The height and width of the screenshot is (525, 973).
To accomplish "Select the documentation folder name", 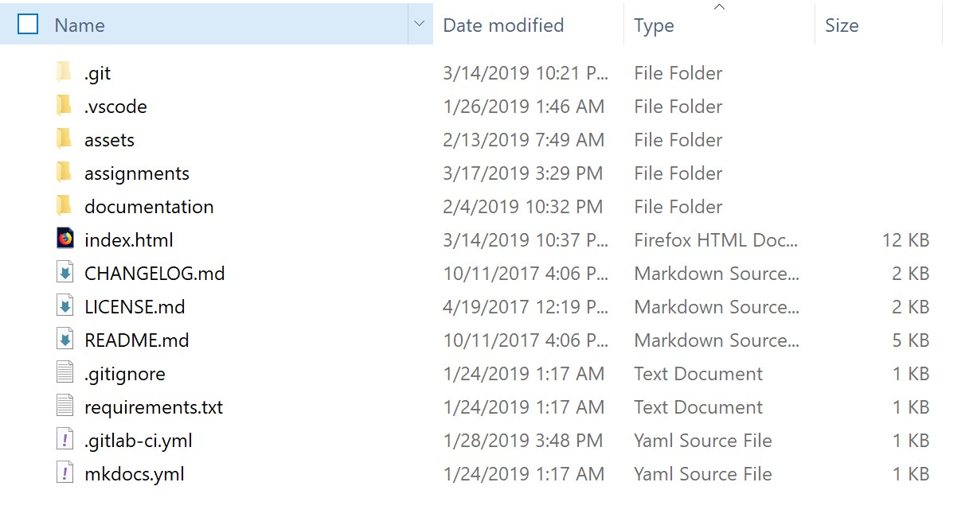I will tap(149, 207).
